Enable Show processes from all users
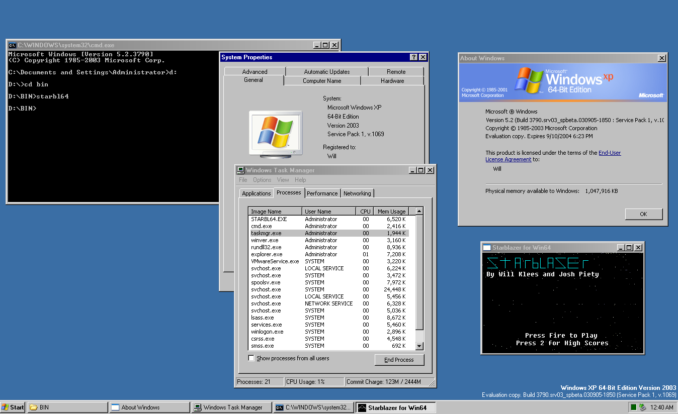This screenshot has width=678, height=414. [251, 358]
